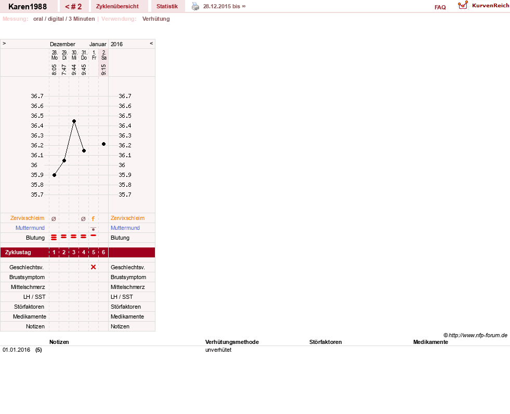Click cervical mucus Ø symbol on day 1
This screenshot has height=414, width=510.
tap(54, 219)
